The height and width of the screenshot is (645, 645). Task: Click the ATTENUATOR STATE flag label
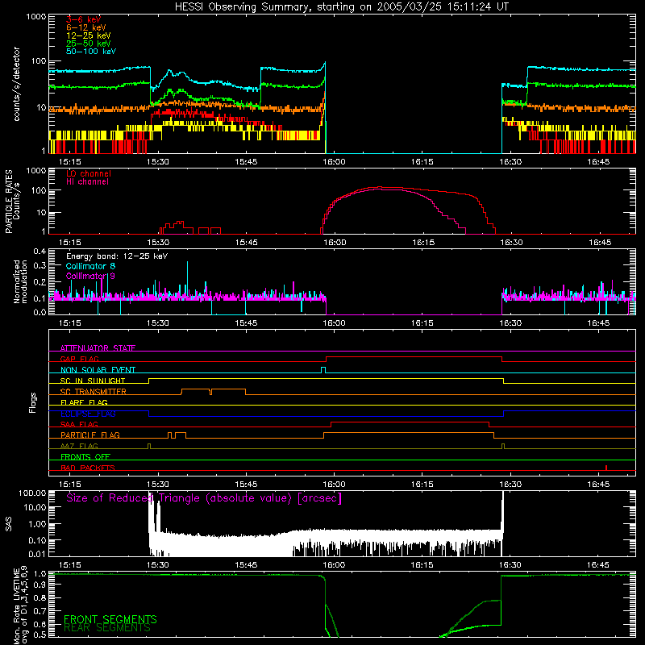[98, 348]
